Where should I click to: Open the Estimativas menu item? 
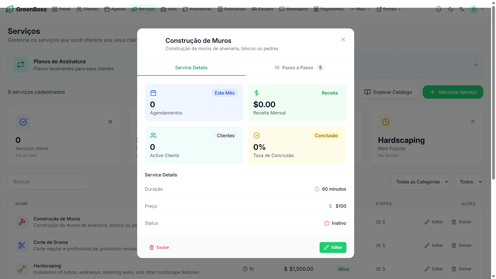tap(231, 9)
